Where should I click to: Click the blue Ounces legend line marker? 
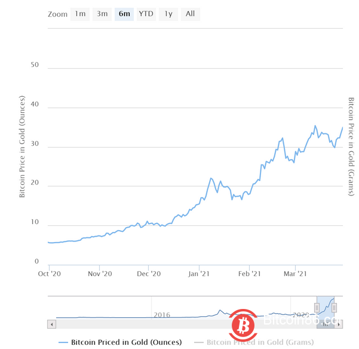pyautogui.click(x=63, y=342)
